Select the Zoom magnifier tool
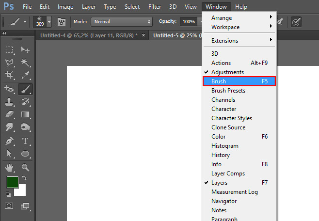 25,167
